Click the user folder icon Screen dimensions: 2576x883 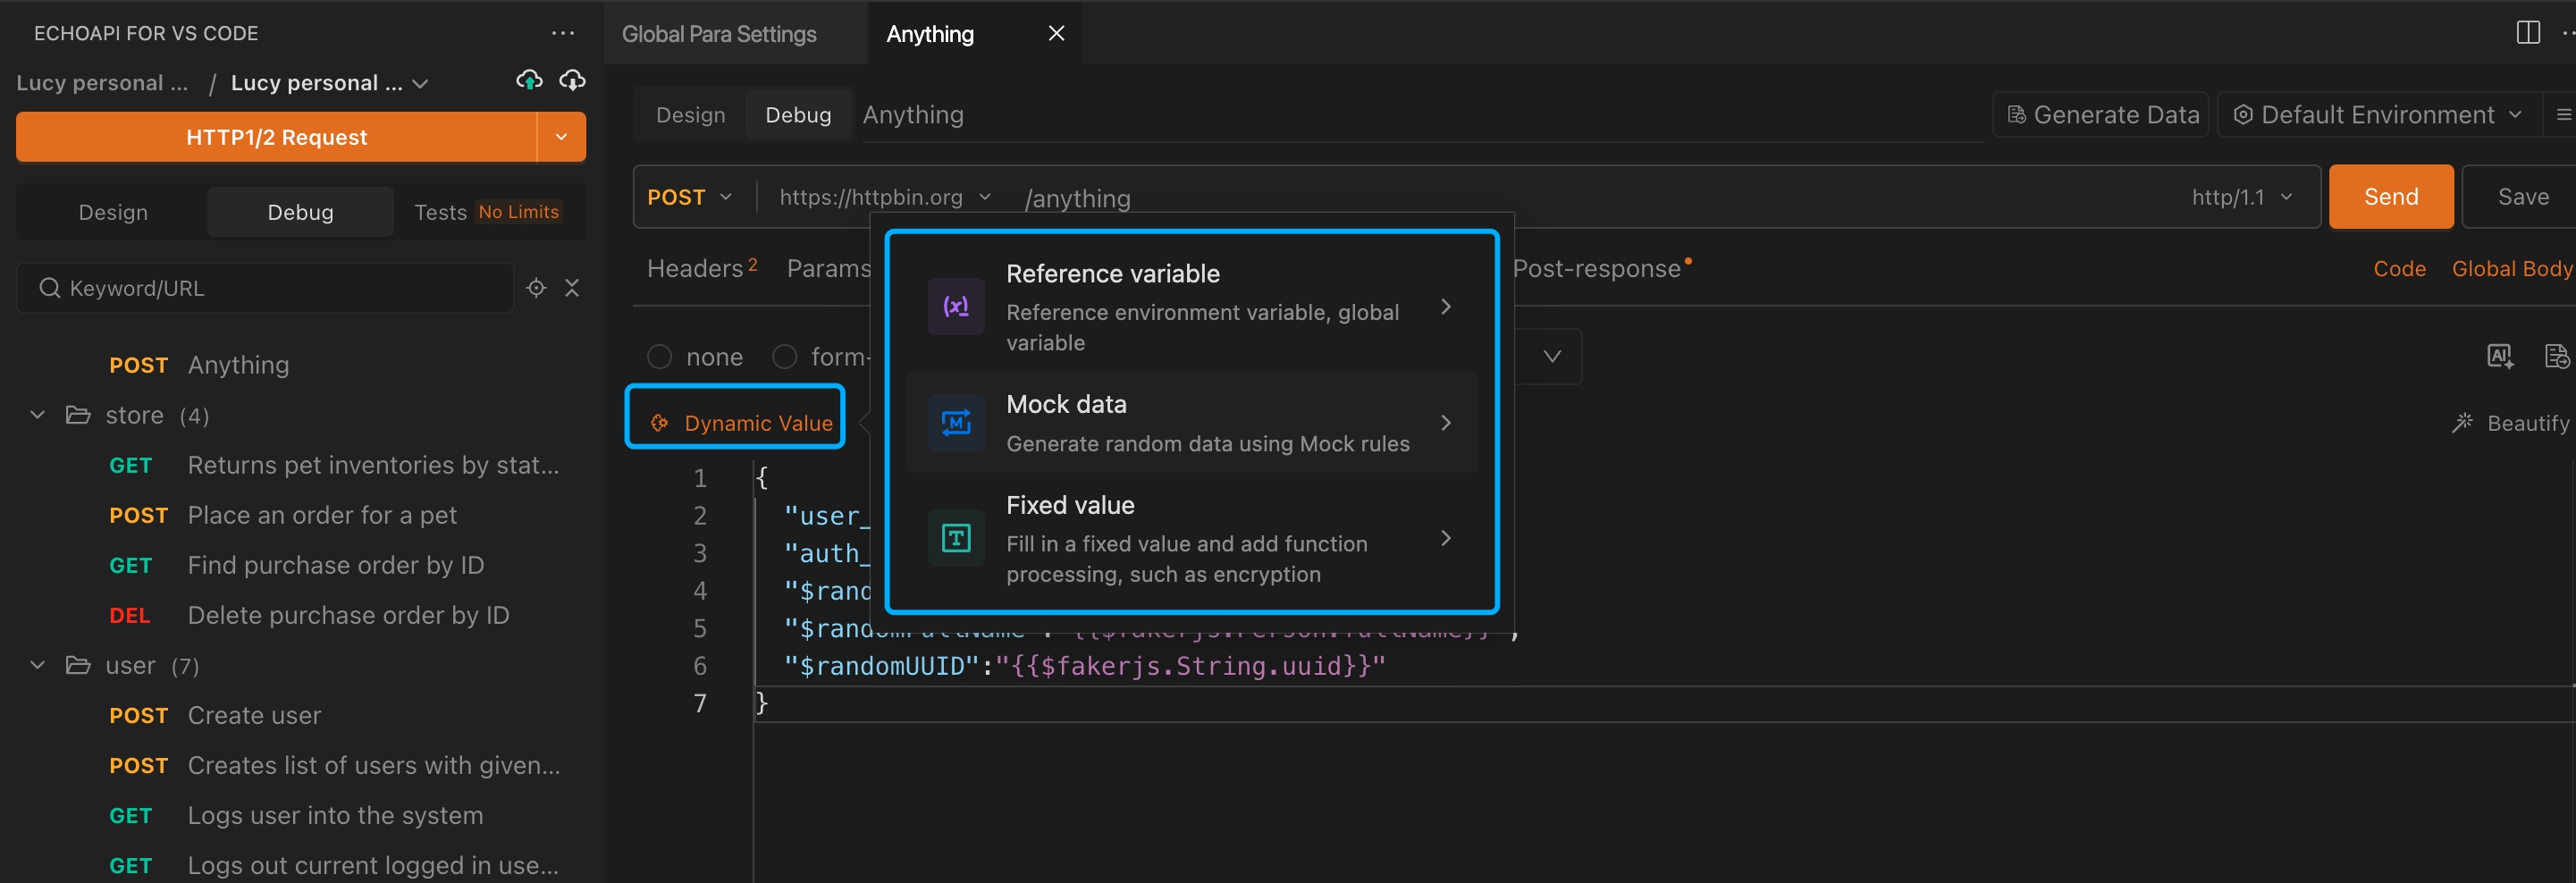click(78, 665)
